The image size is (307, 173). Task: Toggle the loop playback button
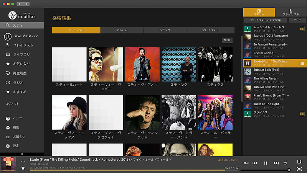(285, 163)
